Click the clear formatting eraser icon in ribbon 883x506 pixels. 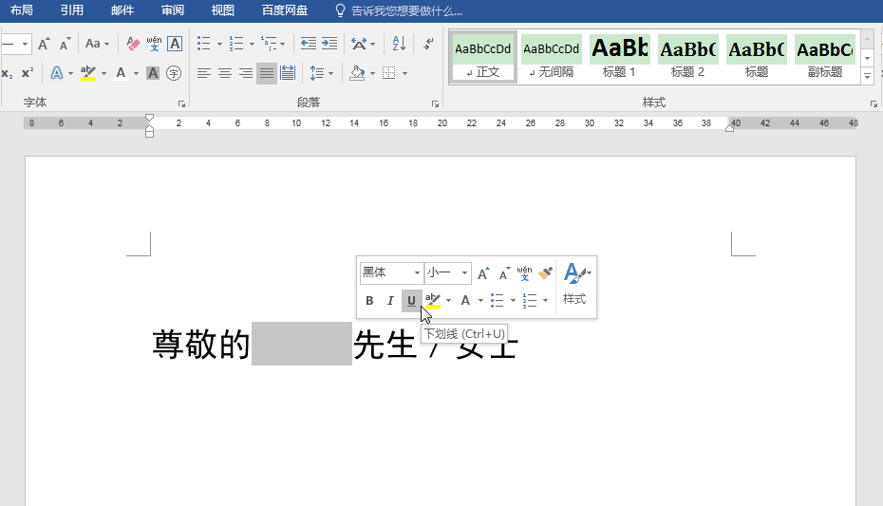pyautogui.click(x=133, y=44)
